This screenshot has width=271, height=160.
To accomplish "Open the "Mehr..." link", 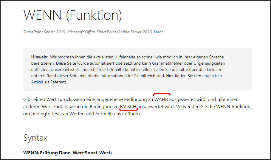I will (x=159, y=32).
